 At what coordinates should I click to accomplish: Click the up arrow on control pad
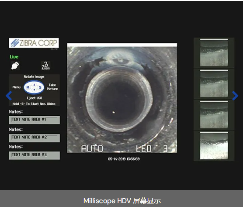[34, 85]
